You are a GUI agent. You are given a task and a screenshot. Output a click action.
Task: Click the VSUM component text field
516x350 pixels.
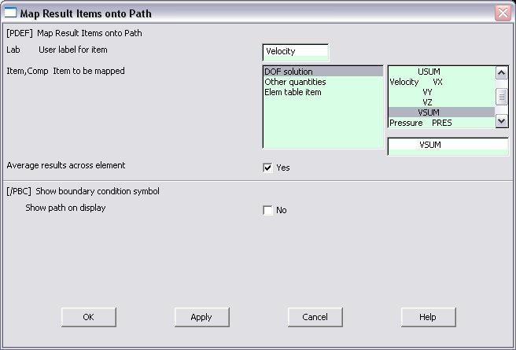pyautogui.click(x=448, y=146)
